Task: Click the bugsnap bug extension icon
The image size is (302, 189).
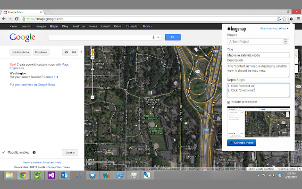Action: 291,19
